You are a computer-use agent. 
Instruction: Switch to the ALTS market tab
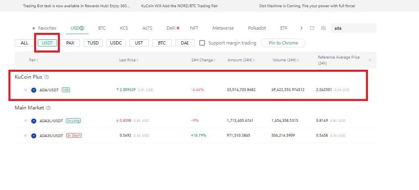point(147,28)
